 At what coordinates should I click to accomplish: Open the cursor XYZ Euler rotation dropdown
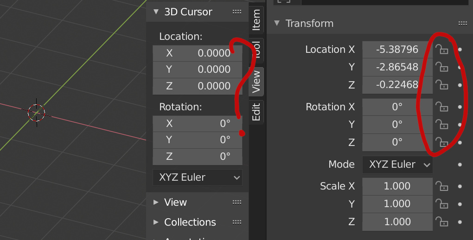tap(197, 177)
